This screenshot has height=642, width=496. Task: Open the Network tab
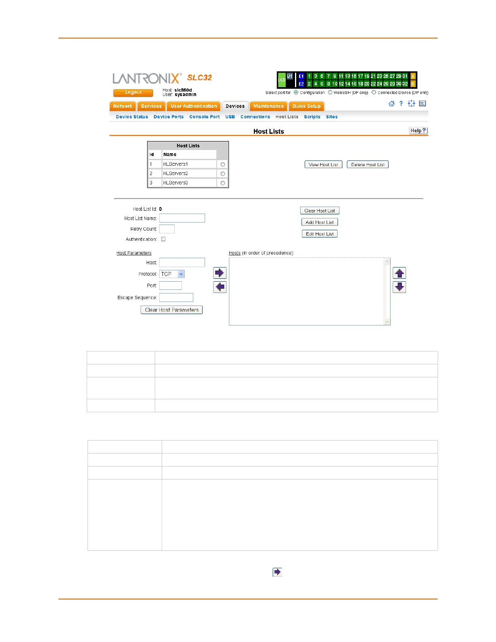123,106
